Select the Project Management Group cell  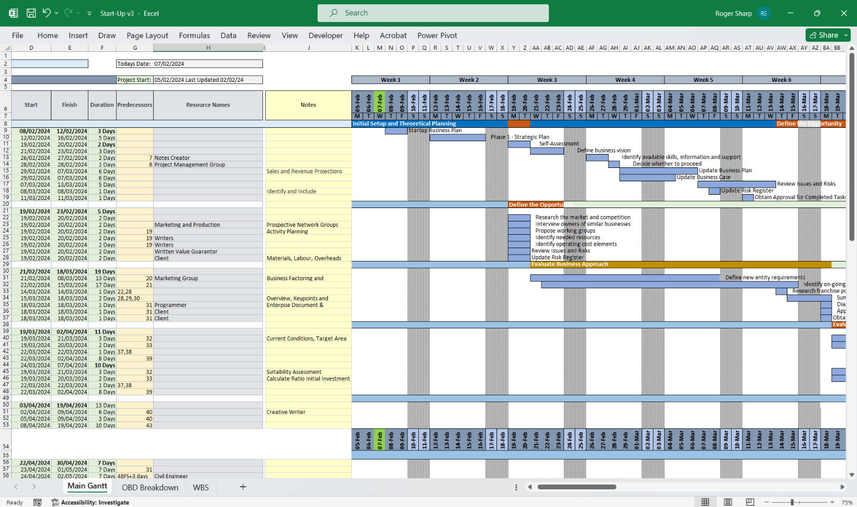208,165
